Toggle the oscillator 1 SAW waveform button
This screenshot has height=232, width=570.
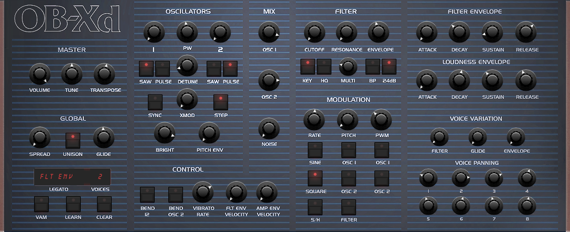(146, 69)
